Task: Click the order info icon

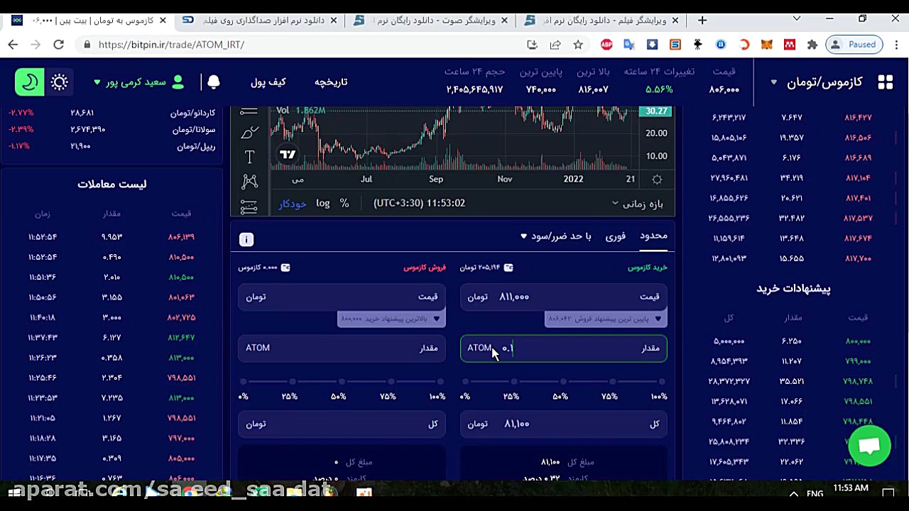Action: click(x=246, y=240)
